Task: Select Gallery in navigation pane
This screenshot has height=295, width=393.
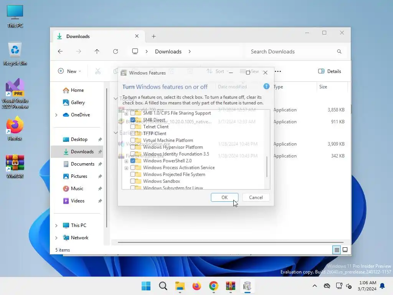Action: pos(77,102)
